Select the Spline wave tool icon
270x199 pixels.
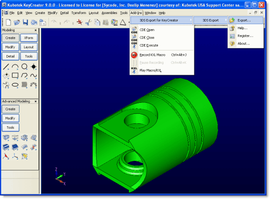[33, 75]
